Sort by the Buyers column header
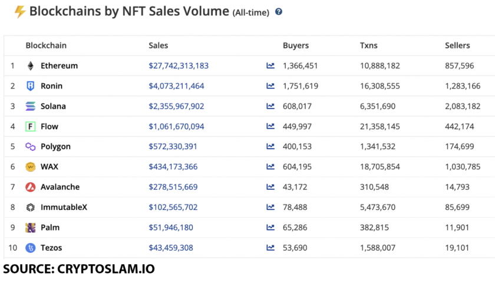This screenshot has width=495, height=283. 296,45
